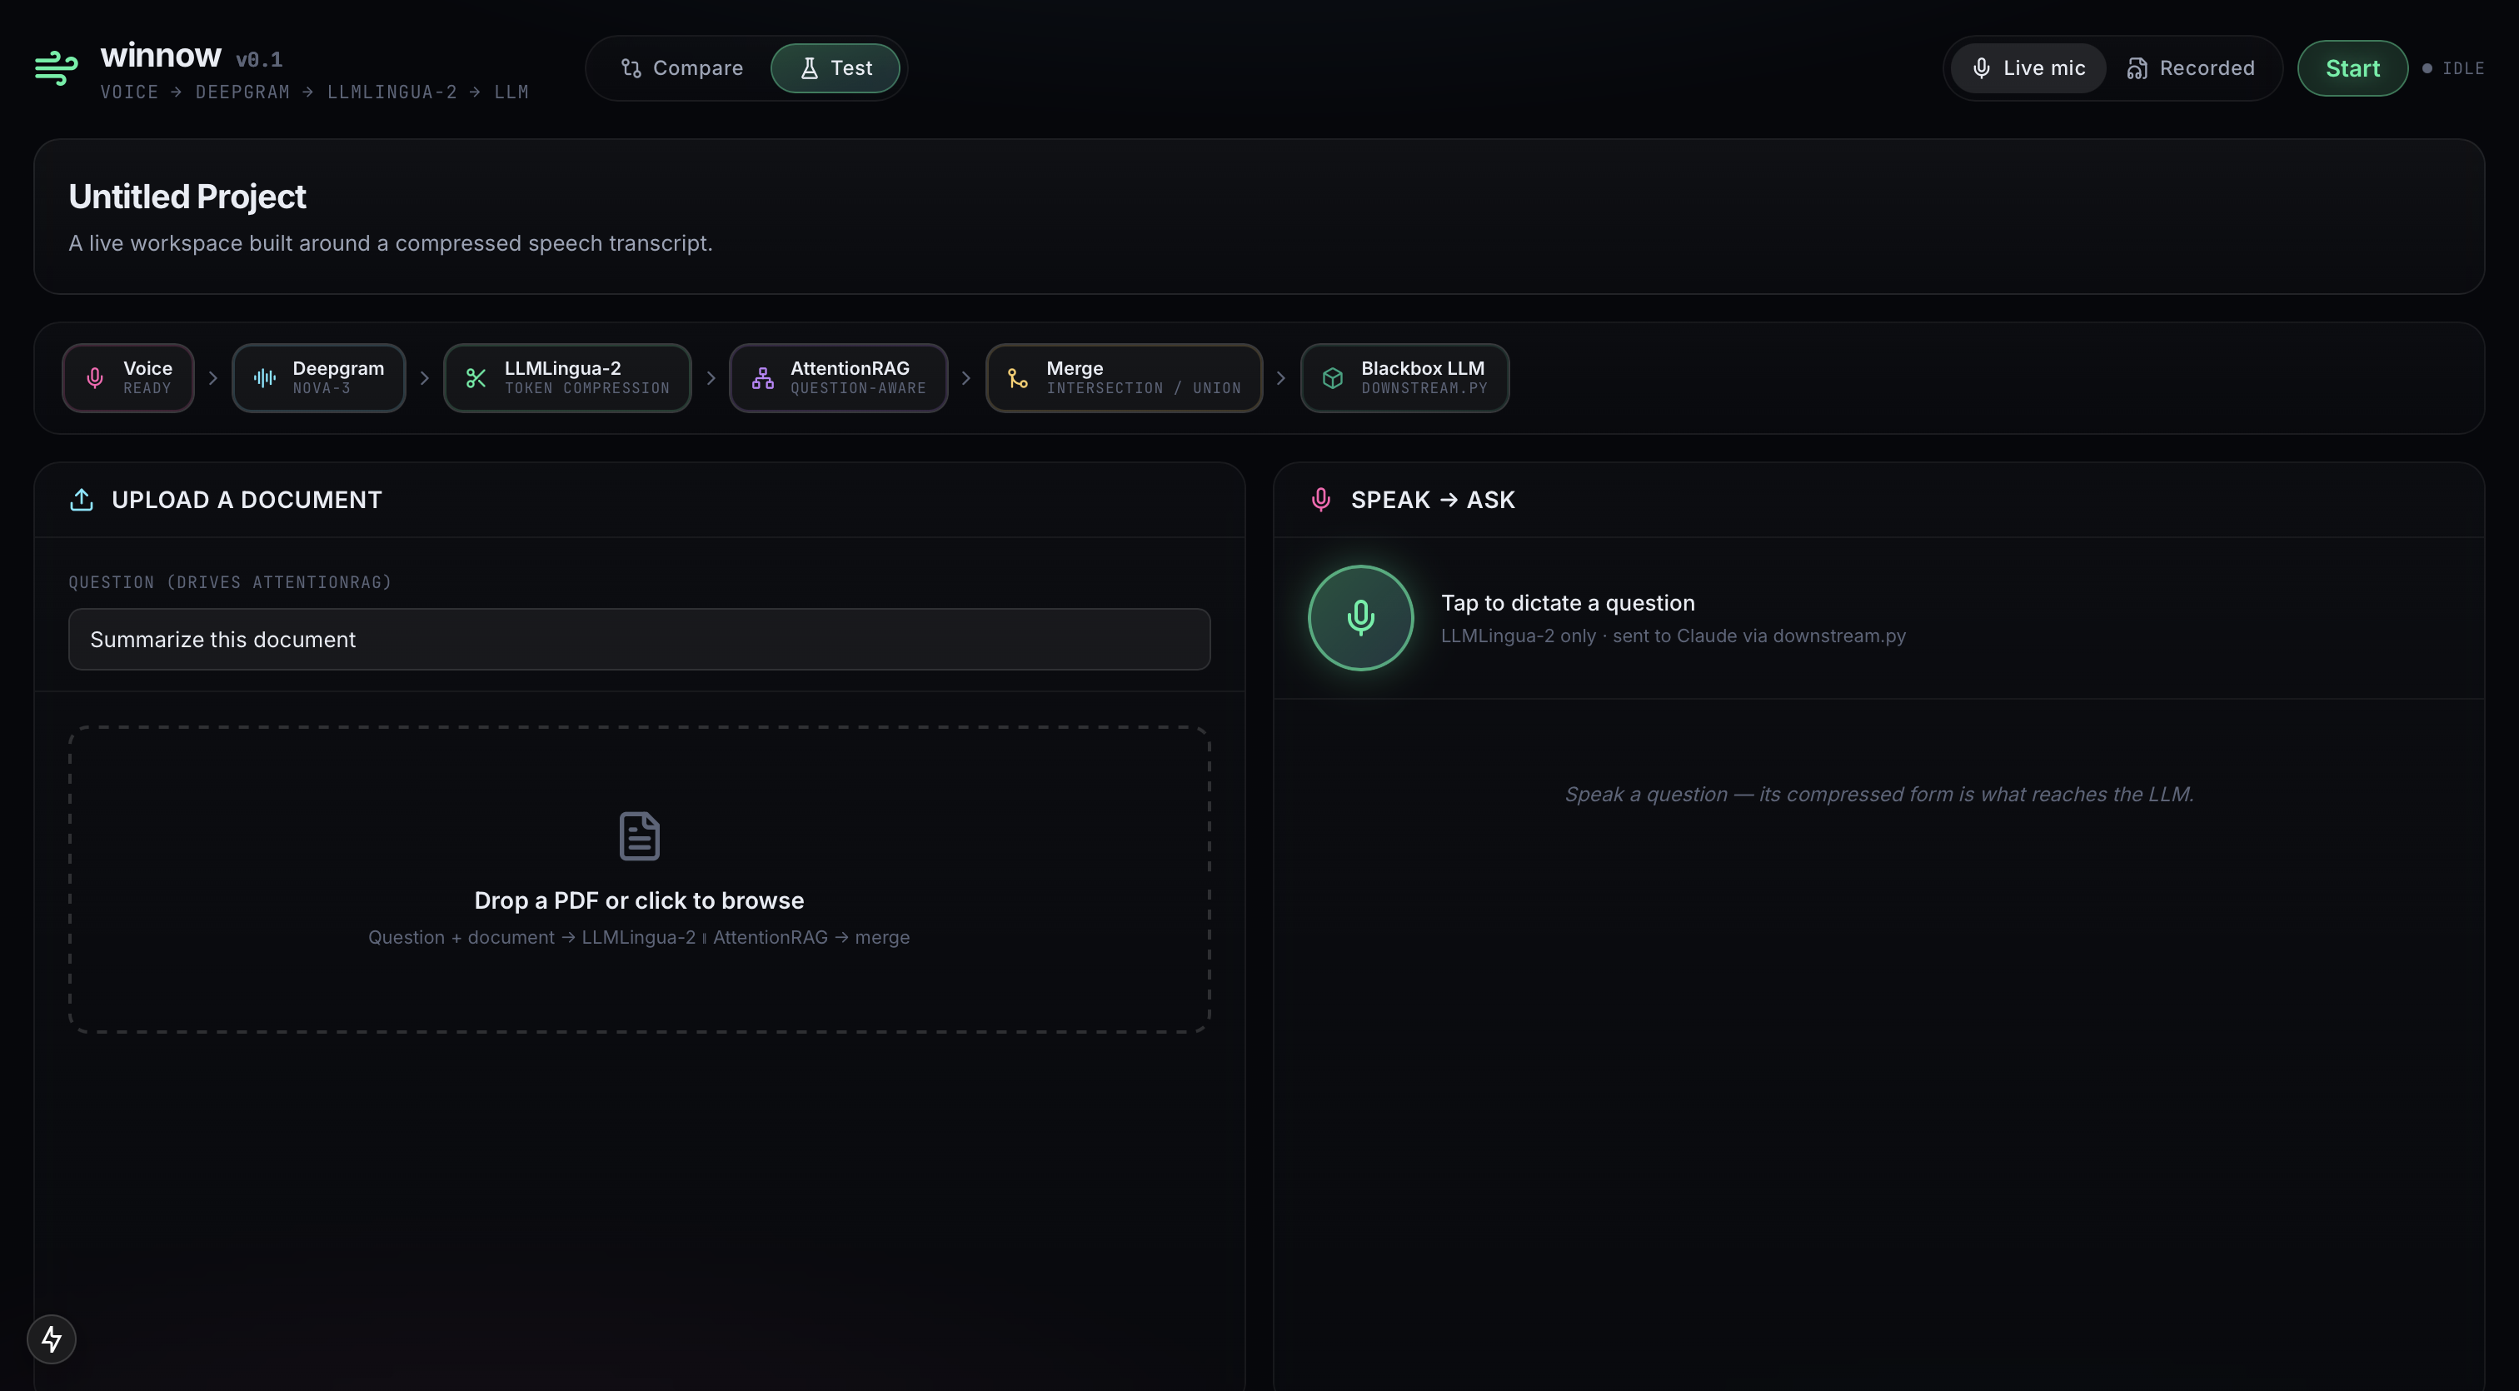Click the v0.1 version label
Viewport: 2519px width, 1391px height.
(259, 60)
